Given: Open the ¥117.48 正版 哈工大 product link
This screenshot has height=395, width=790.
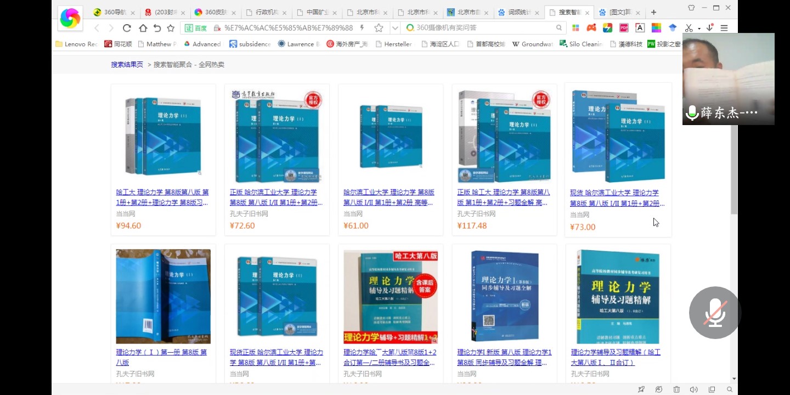Looking at the screenshot, I should pos(504,198).
